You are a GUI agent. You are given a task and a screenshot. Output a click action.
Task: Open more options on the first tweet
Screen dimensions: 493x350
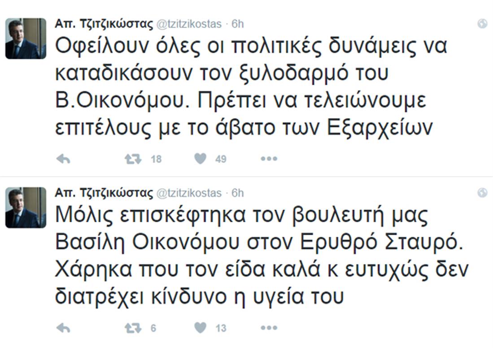[x=268, y=158]
